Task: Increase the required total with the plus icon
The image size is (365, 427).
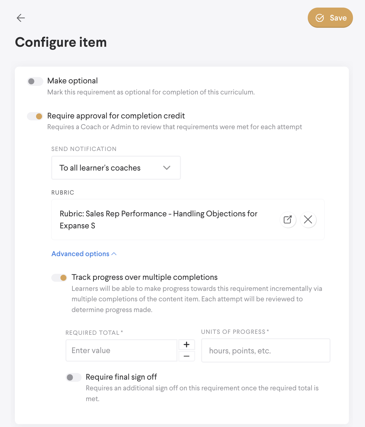Action: tap(187, 345)
